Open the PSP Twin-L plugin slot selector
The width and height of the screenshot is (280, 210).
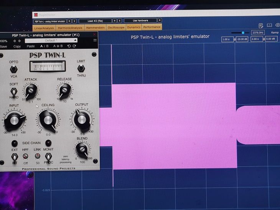pos(50,21)
